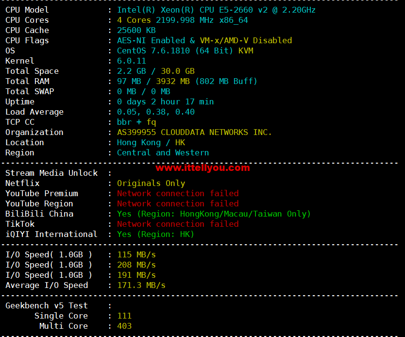
Task: Click the Netflix Originals Only result
Action: coord(151,183)
